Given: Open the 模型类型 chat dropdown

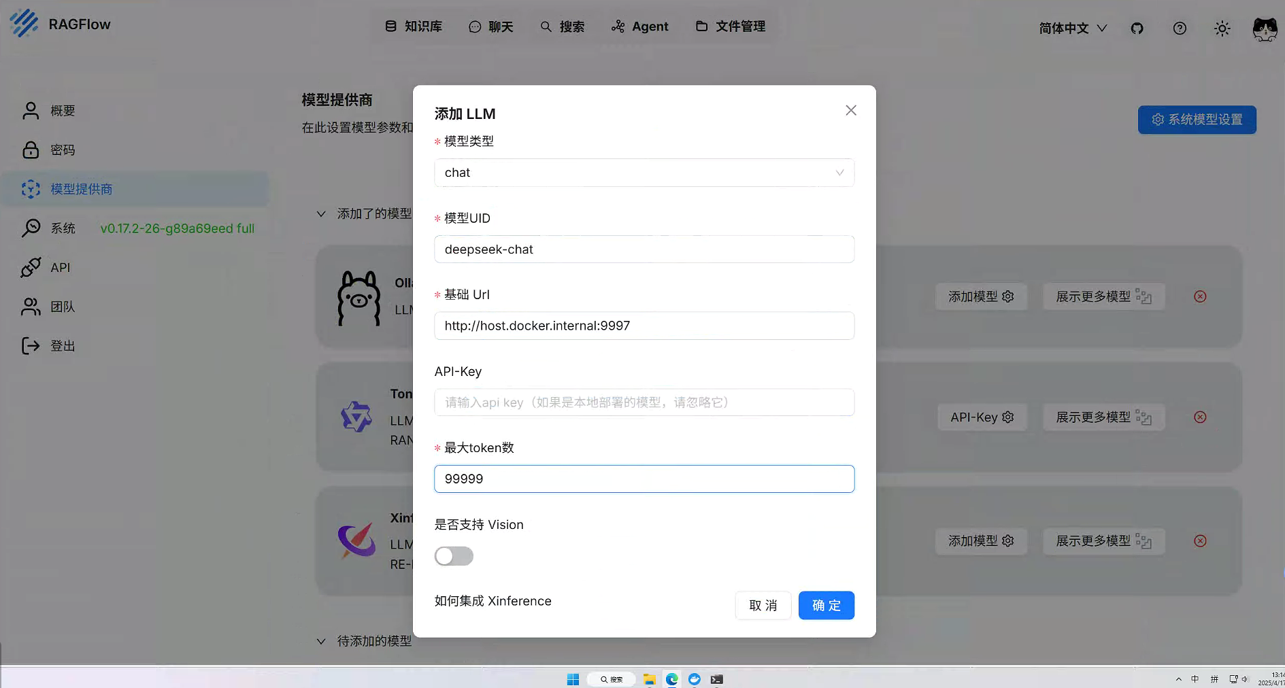Looking at the screenshot, I should [x=644, y=173].
